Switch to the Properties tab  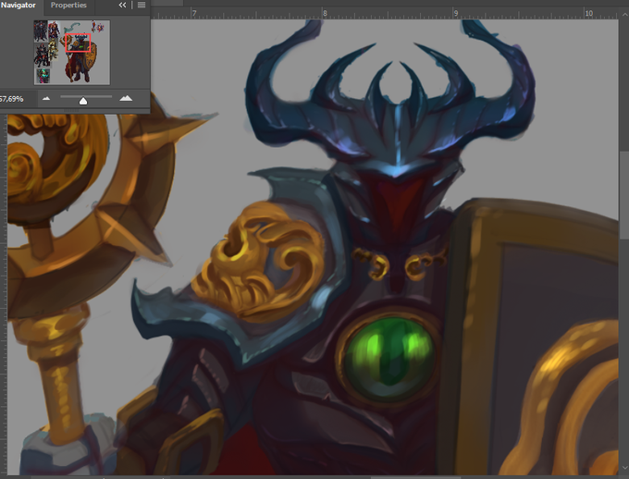[x=68, y=6]
